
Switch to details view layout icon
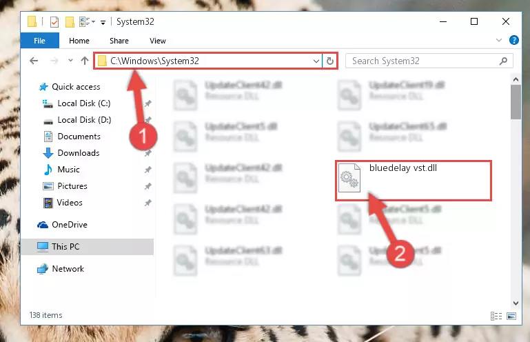[x=496, y=316]
